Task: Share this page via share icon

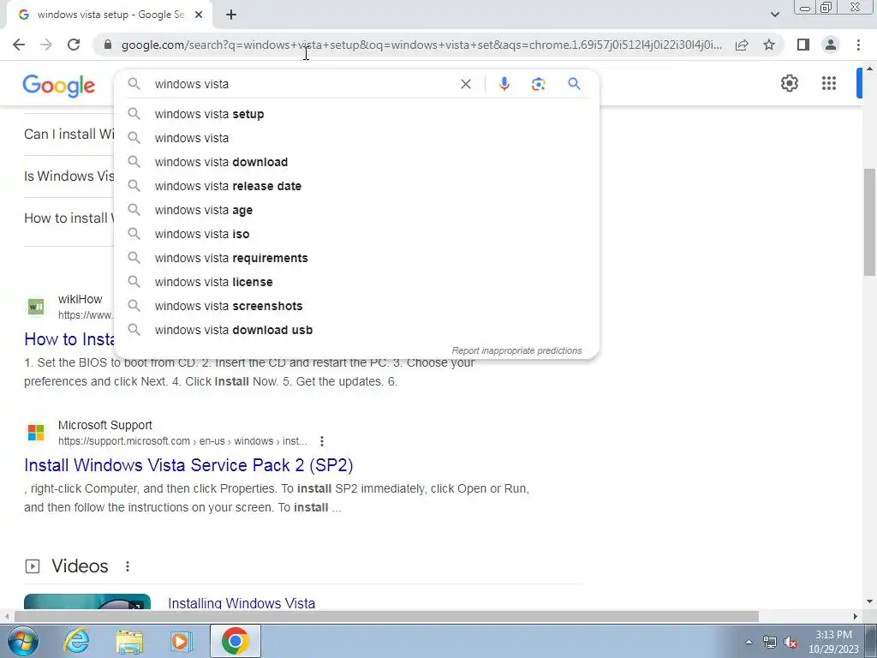Action: click(x=742, y=45)
